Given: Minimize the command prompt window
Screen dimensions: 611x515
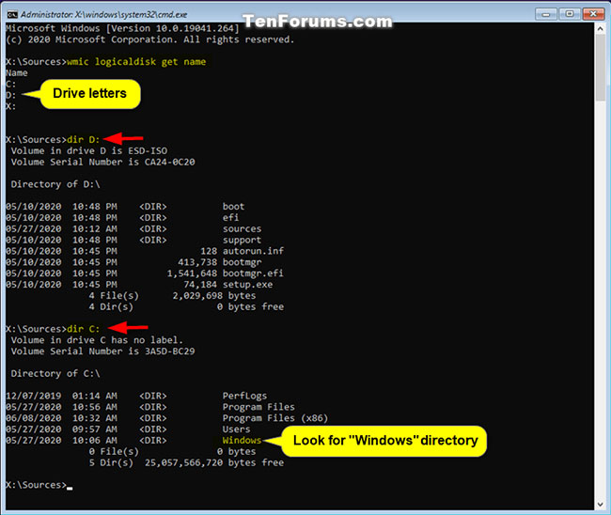Looking at the screenshot, I should (x=545, y=14).
